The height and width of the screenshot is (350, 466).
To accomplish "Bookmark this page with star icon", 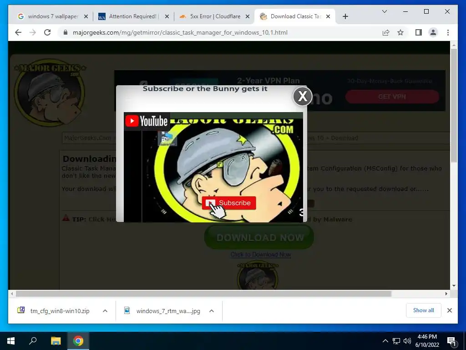I will pyautogui.click(x=400, y=32).
